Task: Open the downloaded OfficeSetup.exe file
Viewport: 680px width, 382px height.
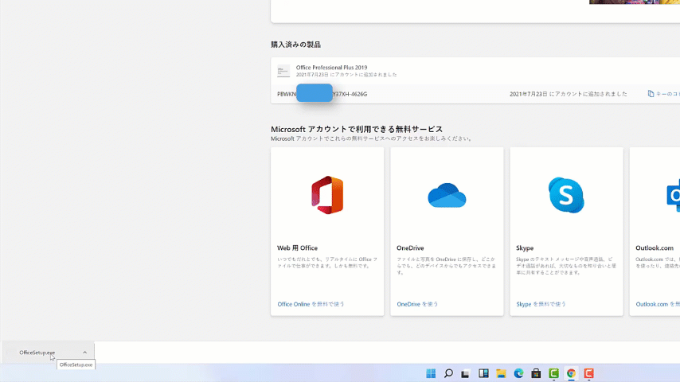Action: tap(37, 353)
